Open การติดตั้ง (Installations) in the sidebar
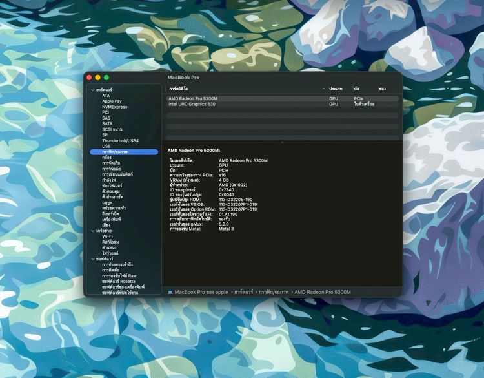The height and width of the screenshot is (378, 484). [x=110, y=270]
